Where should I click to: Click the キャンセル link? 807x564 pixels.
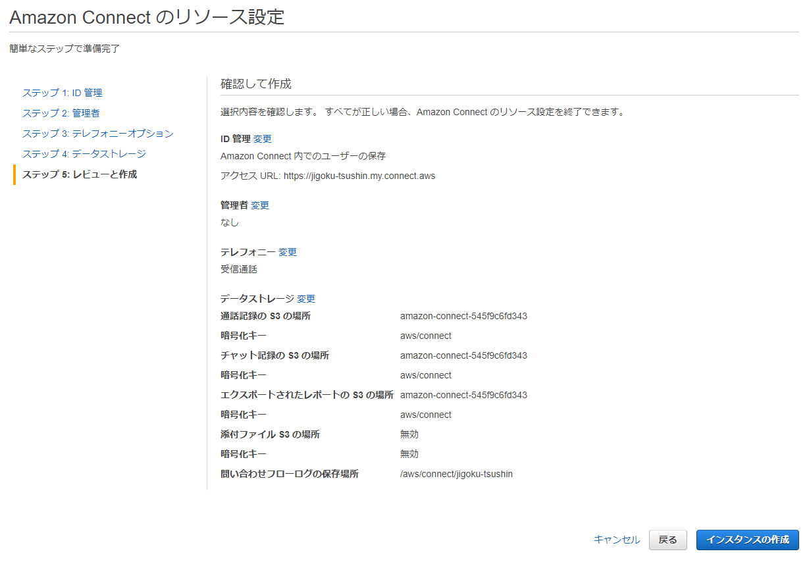(x=617, y=540)
